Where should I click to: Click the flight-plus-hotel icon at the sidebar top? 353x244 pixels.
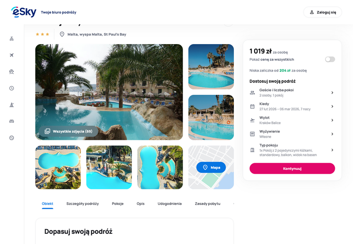[12, 38]
